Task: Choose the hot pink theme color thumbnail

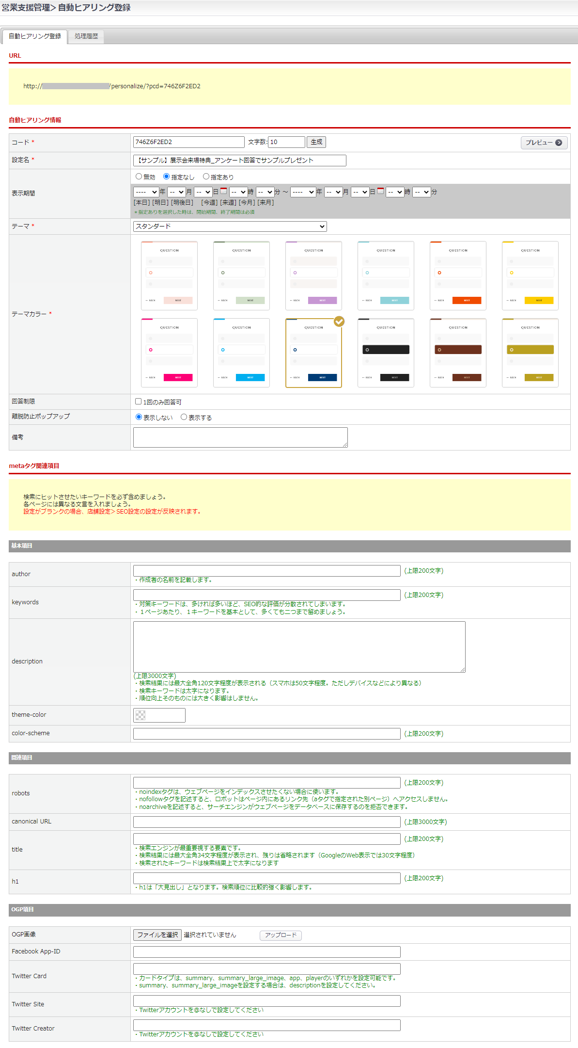Action: tap(169, 353)
